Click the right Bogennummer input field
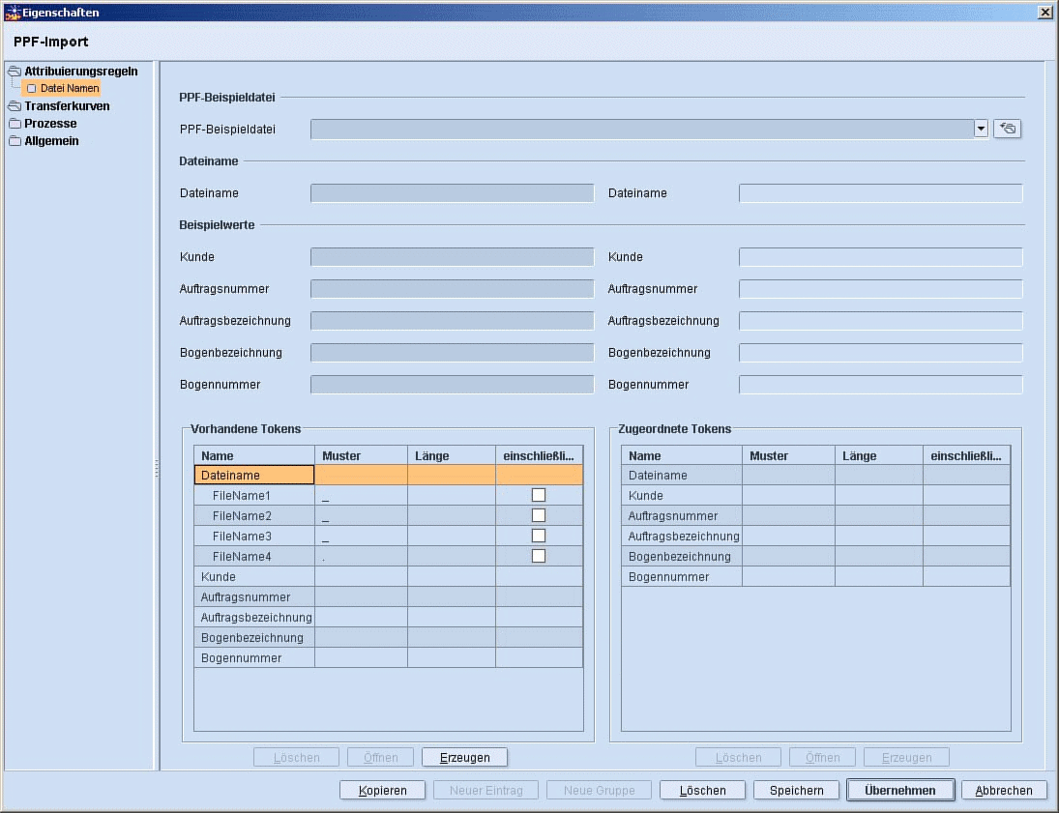 click(x=881, y=384)
